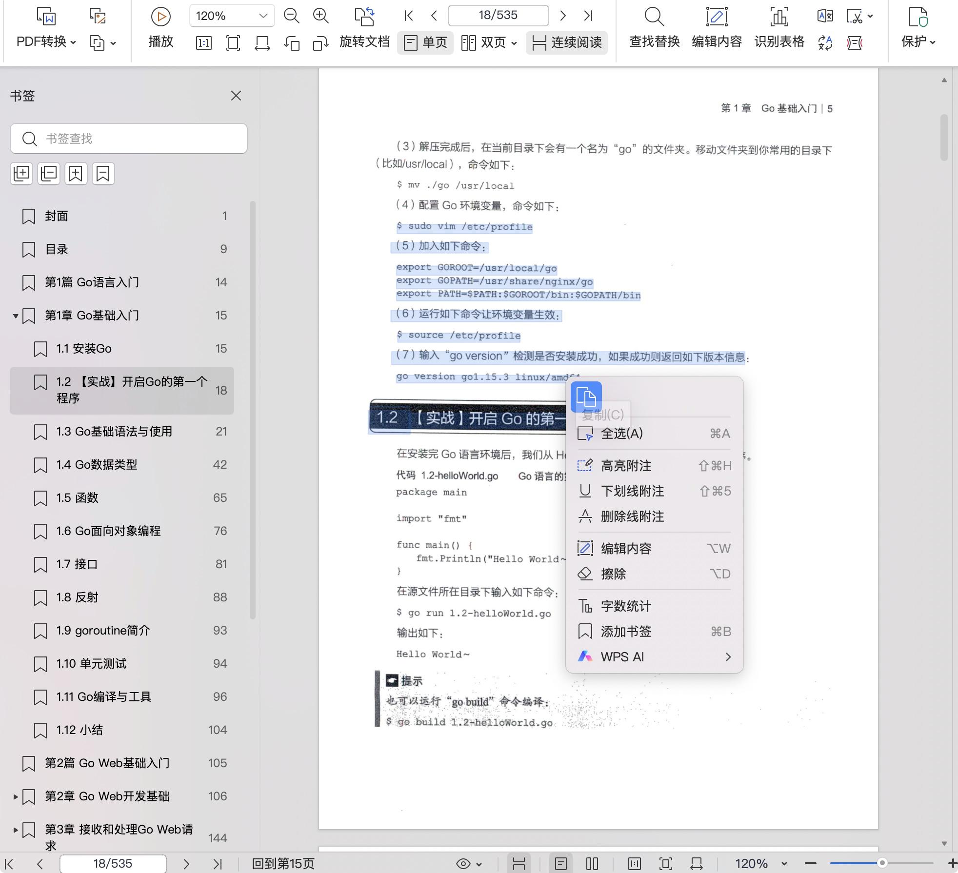
Task: Rotate page counterclockwise icon
Action: point(292,43)
